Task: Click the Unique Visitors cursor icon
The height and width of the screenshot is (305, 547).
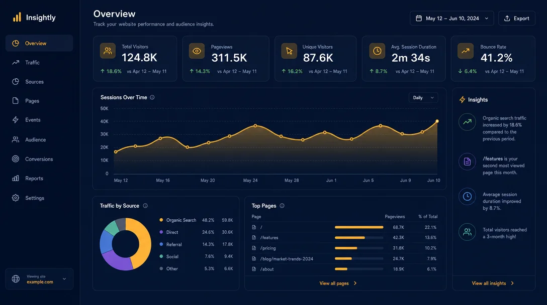Action: coord(289,51)
